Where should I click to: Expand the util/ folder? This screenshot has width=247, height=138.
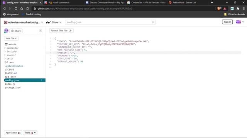click(9, 59)
